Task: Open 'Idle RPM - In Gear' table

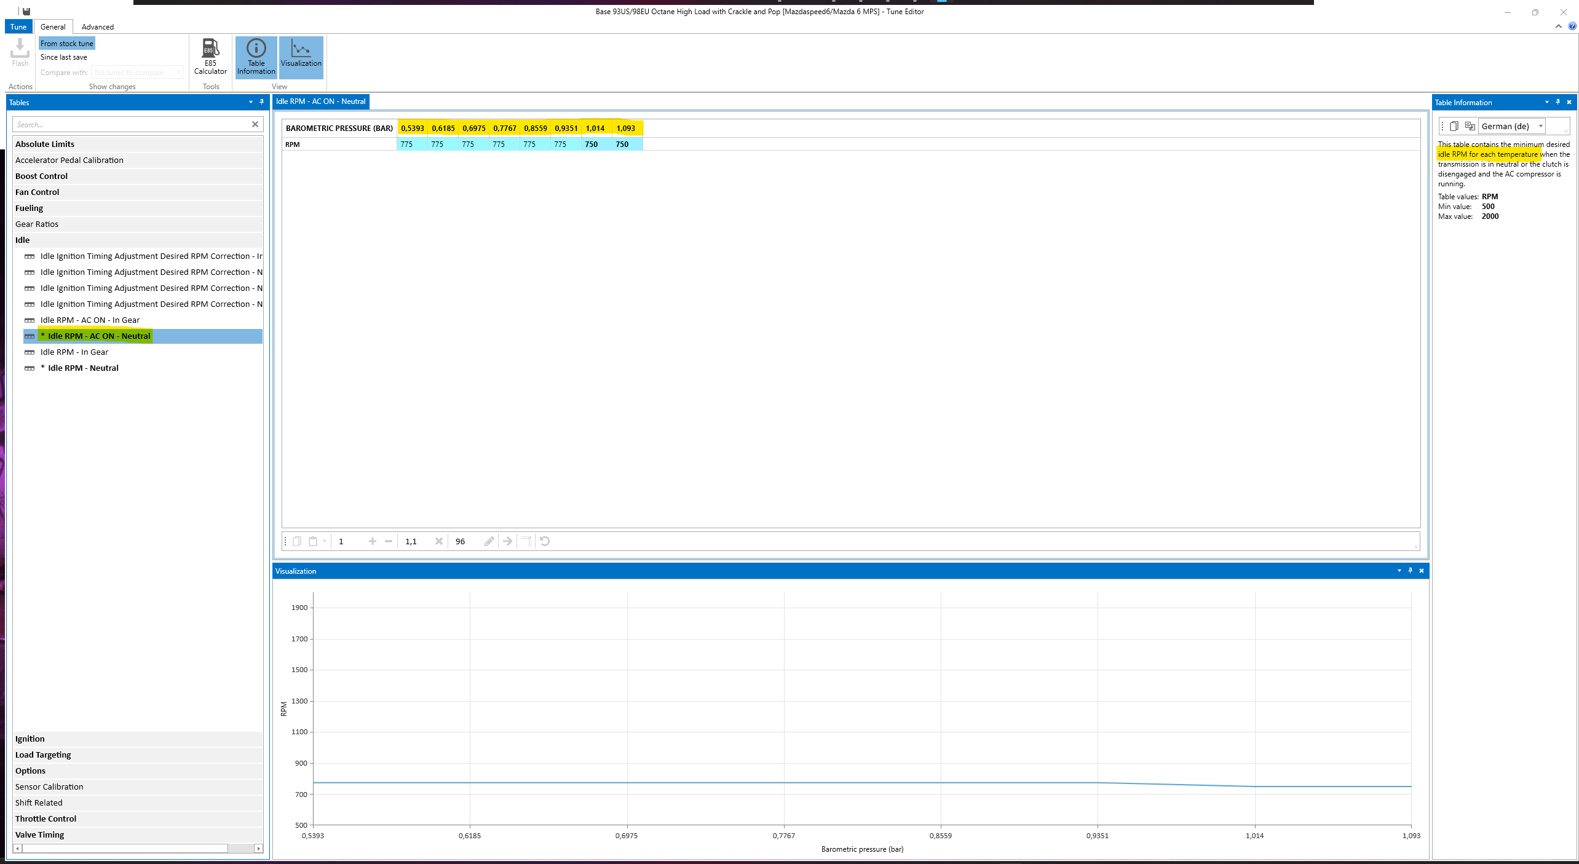Action: tap(74, 352)
